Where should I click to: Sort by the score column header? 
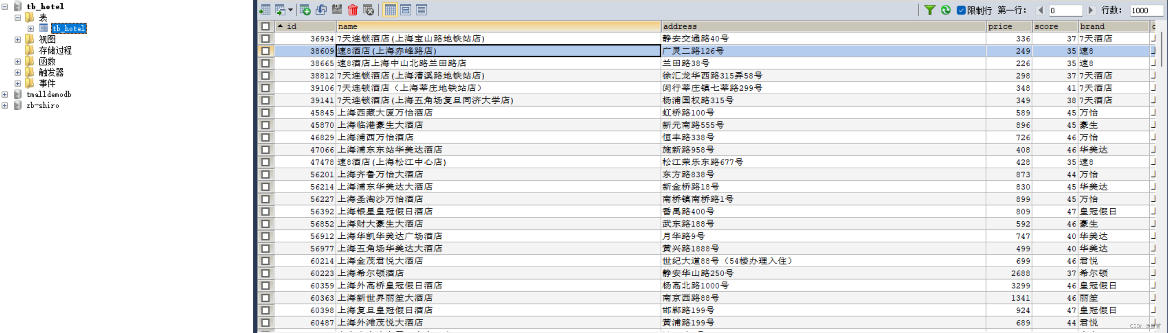click(x=1055, y=26)
